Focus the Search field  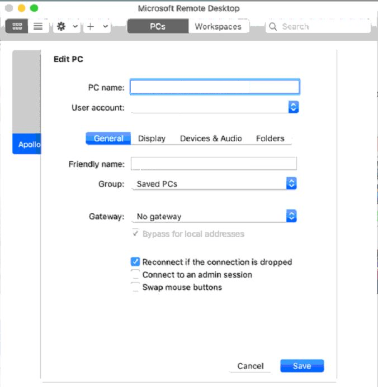[x=318, y=26]
